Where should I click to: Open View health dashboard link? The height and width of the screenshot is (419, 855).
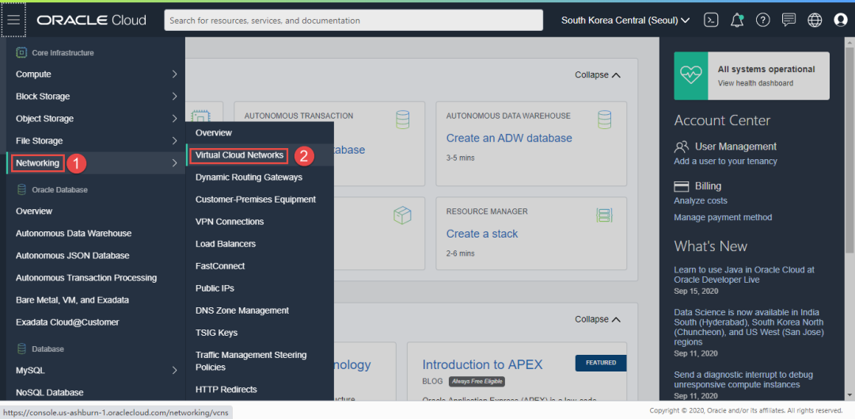[755, 83]
